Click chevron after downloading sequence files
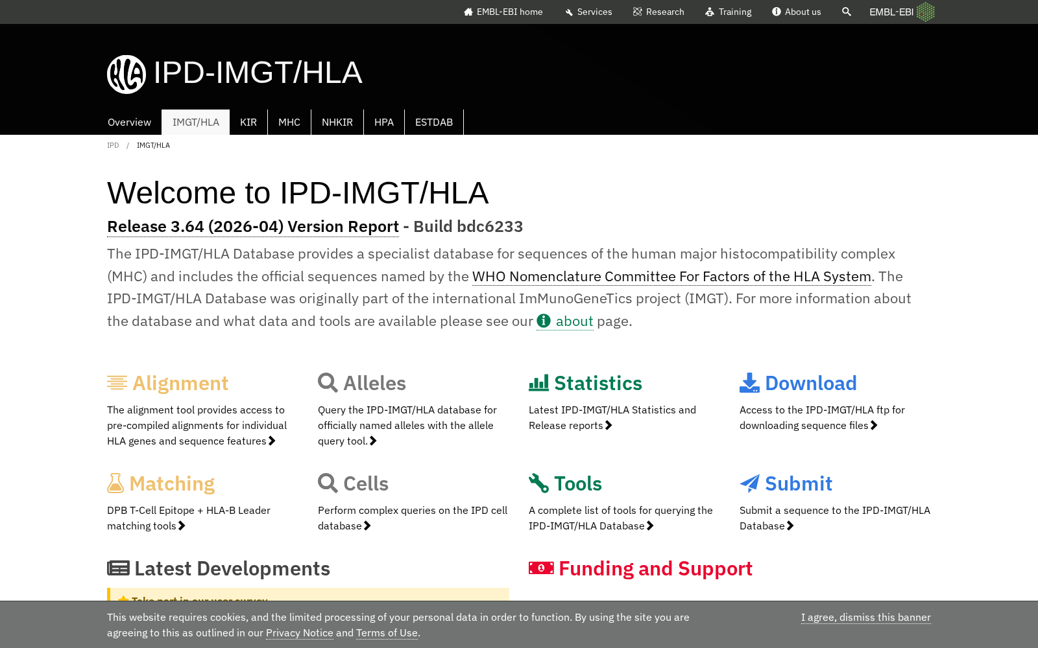The width and height of the screenshot is (1038, 648). click(x=874, y=425)
